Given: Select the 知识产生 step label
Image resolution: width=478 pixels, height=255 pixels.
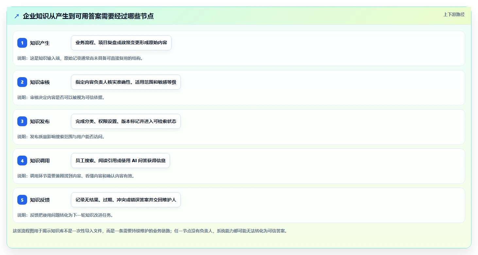Looking at the screenshot, I should 40,43.
